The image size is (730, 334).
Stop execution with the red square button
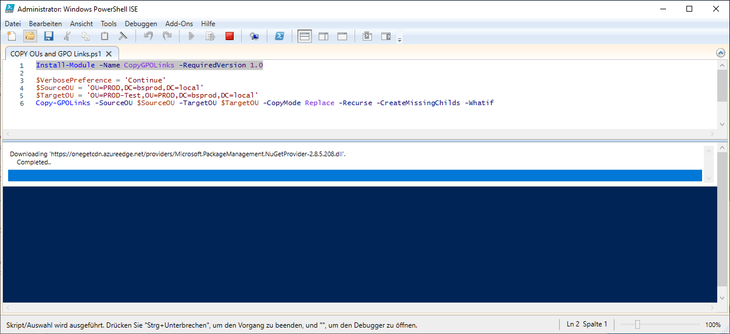(230, 36)
